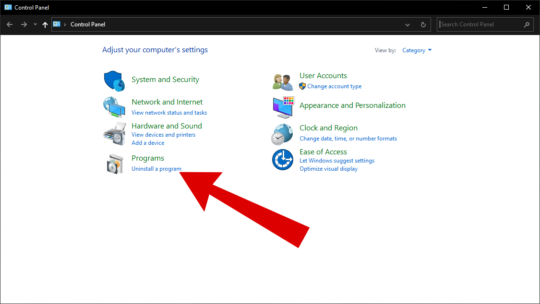This screenshot has height=304, width=540.
Task: Expand the breadcrumb chevron before Control Panel
Action: 65,24
